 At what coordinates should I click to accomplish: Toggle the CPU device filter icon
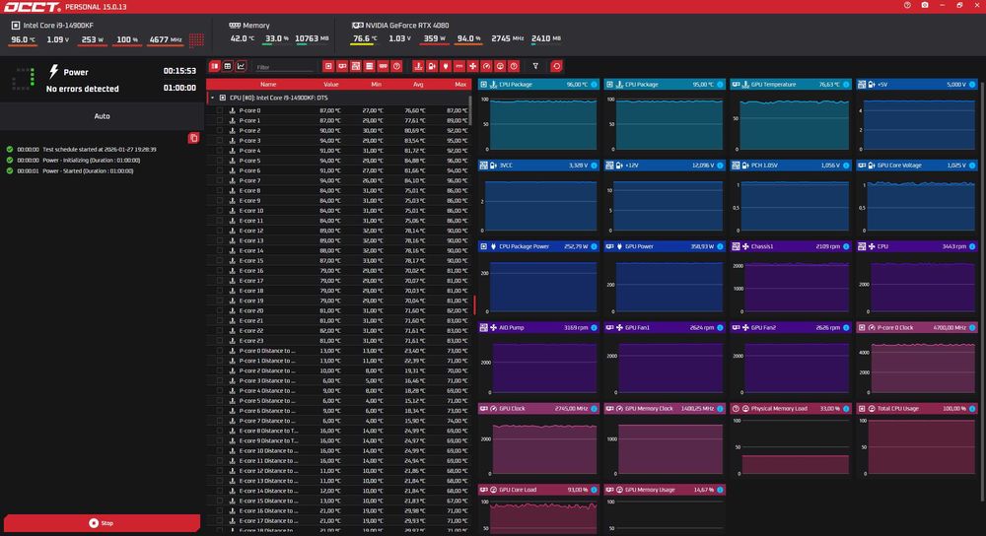click(328, 66)
